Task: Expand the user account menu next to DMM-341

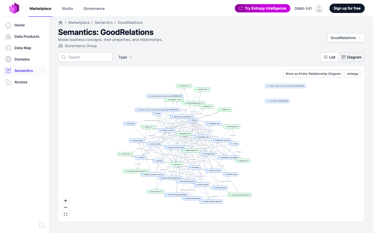Action: pos(319,8)
